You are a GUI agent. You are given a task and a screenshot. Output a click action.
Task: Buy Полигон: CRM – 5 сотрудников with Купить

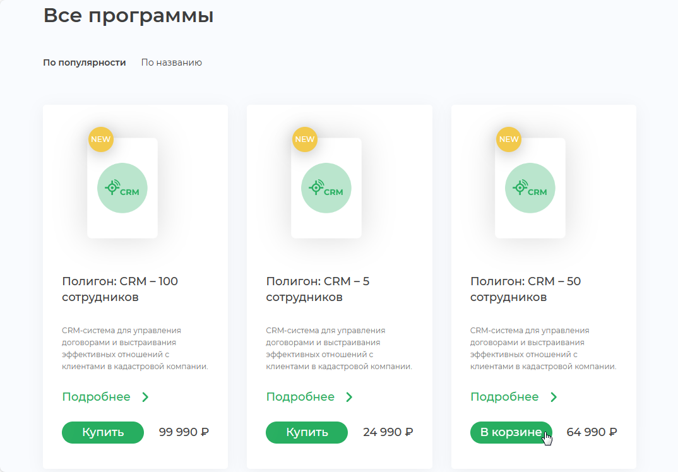(307, 432)
